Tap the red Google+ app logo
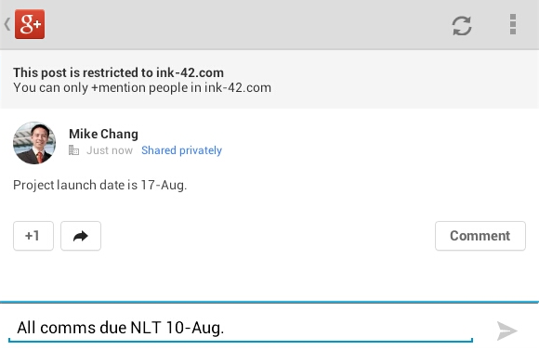Screen dimensions: 539x350 30,24
